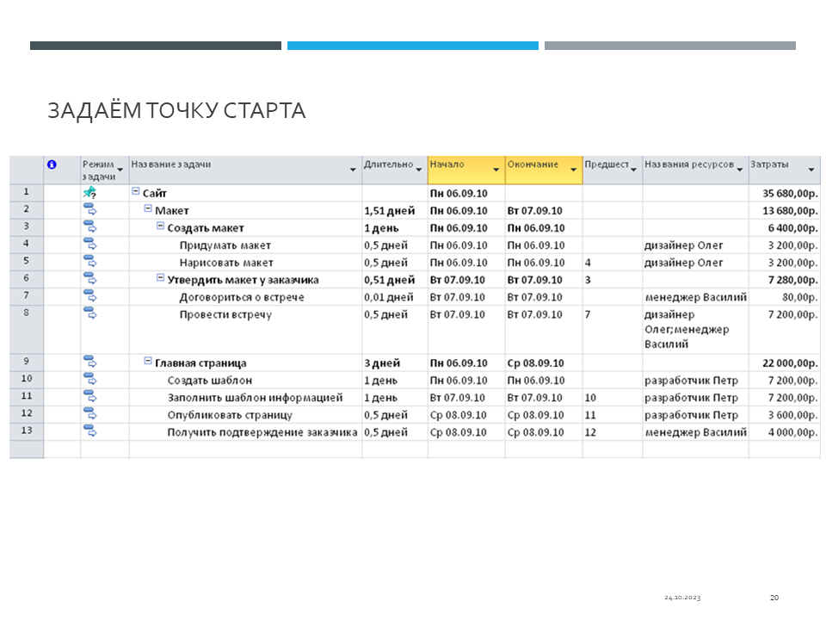
Task: Click task mode icon for Создать шаблон
Action: tap(90, 379)
